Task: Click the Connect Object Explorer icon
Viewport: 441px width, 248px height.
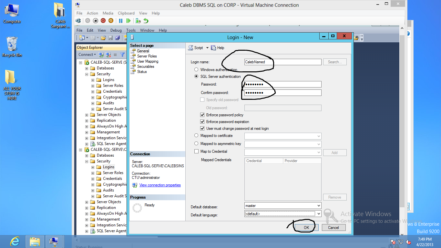Action: coord(101,55)
